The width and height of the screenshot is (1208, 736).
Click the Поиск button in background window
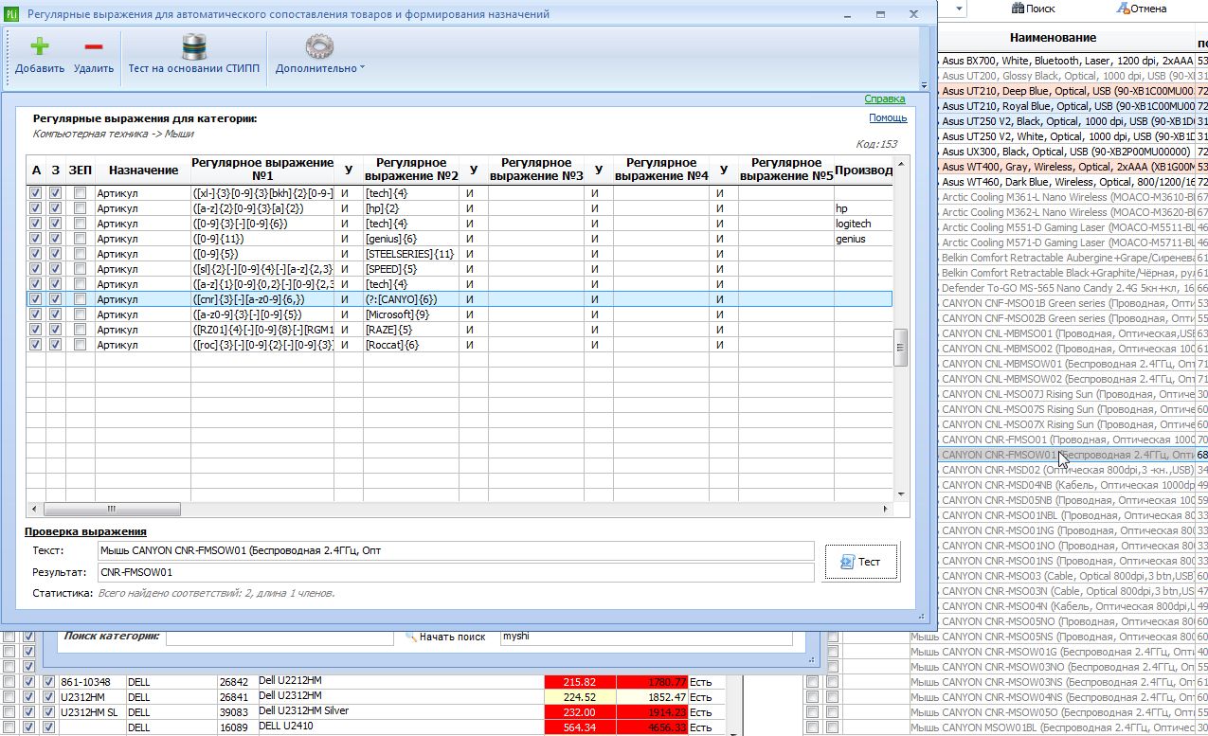(x=1032, y=8)
